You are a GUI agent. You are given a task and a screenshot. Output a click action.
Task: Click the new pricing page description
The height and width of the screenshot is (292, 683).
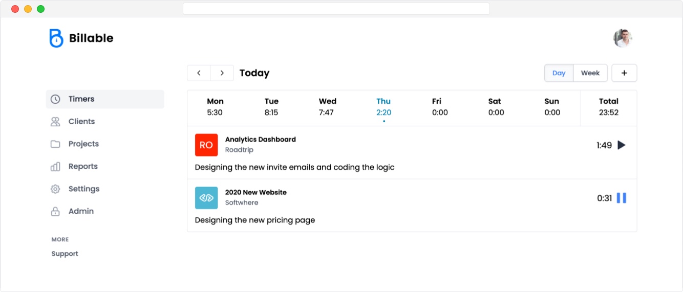coord(255,220)
